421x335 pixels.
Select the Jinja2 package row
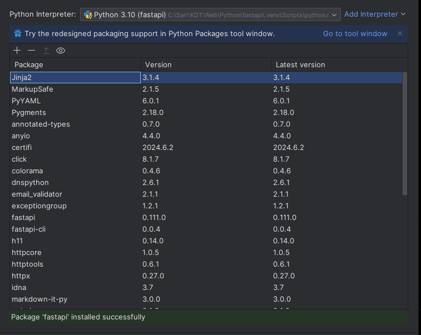point(206,78)
